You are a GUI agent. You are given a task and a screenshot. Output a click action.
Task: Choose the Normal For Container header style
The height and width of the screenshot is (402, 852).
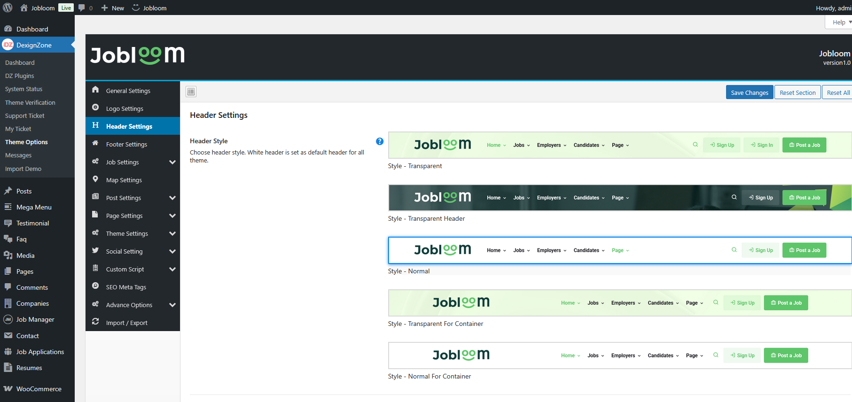[619, 356]
